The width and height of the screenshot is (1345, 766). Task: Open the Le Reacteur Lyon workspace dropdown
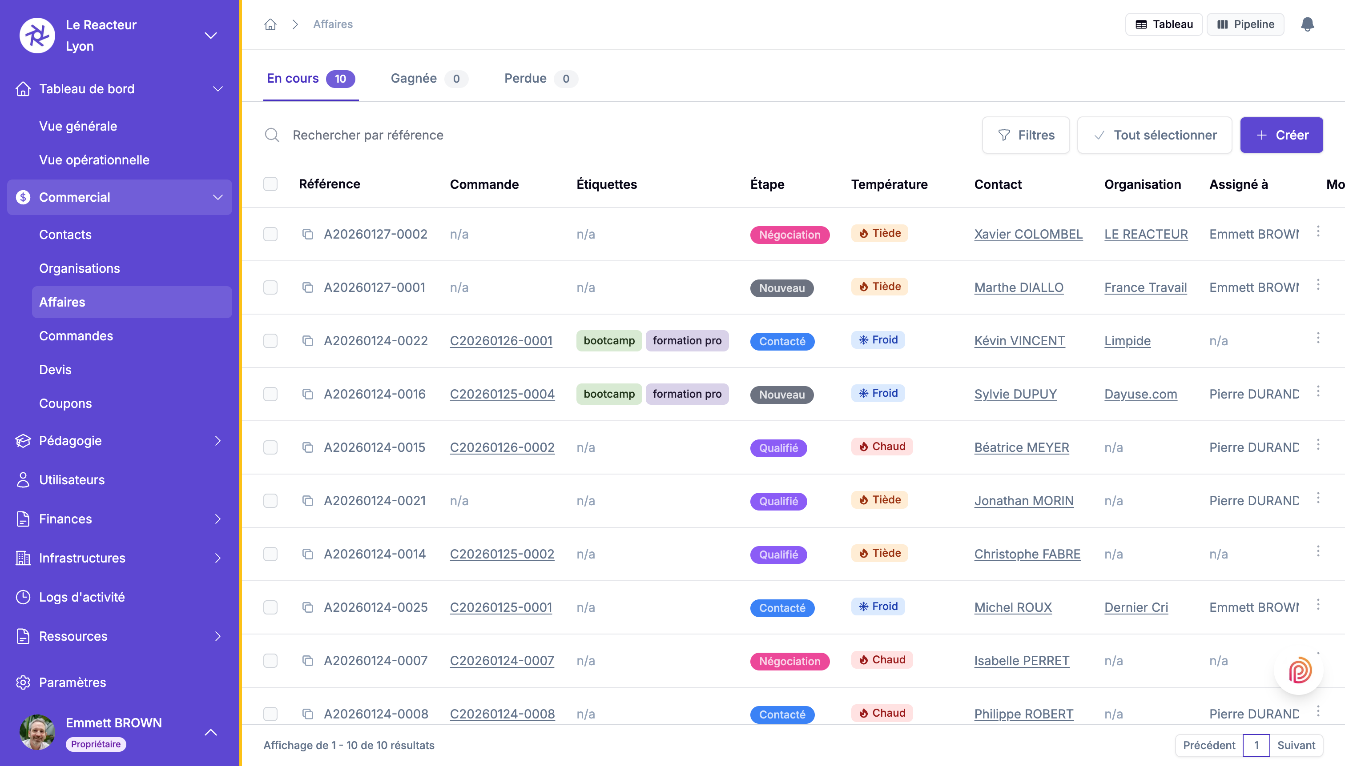pos(211,35)
